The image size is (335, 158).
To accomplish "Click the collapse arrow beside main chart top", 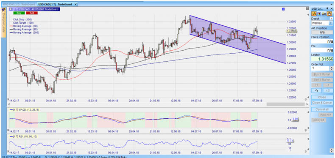I will pos(308,14).
